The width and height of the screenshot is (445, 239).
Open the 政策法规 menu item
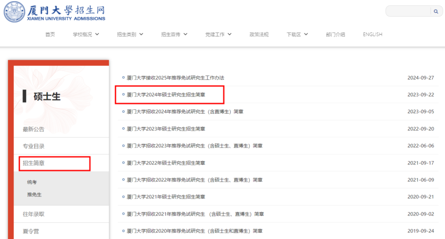coord(259,34)
